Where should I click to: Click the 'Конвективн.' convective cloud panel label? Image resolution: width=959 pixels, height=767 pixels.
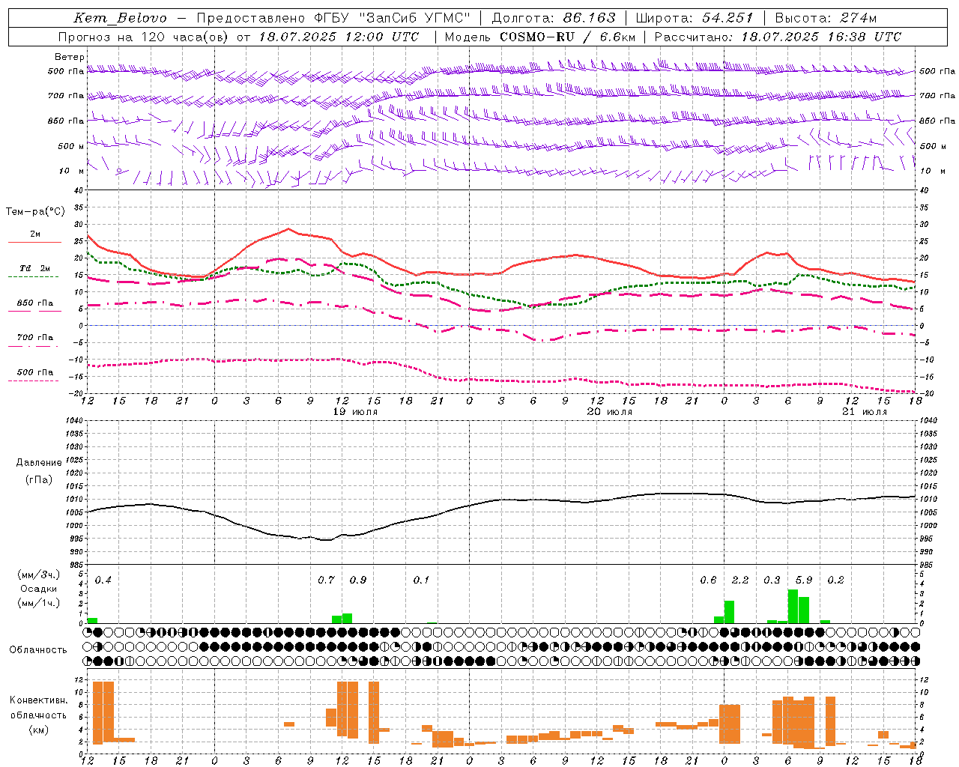[x=38, y=700]
